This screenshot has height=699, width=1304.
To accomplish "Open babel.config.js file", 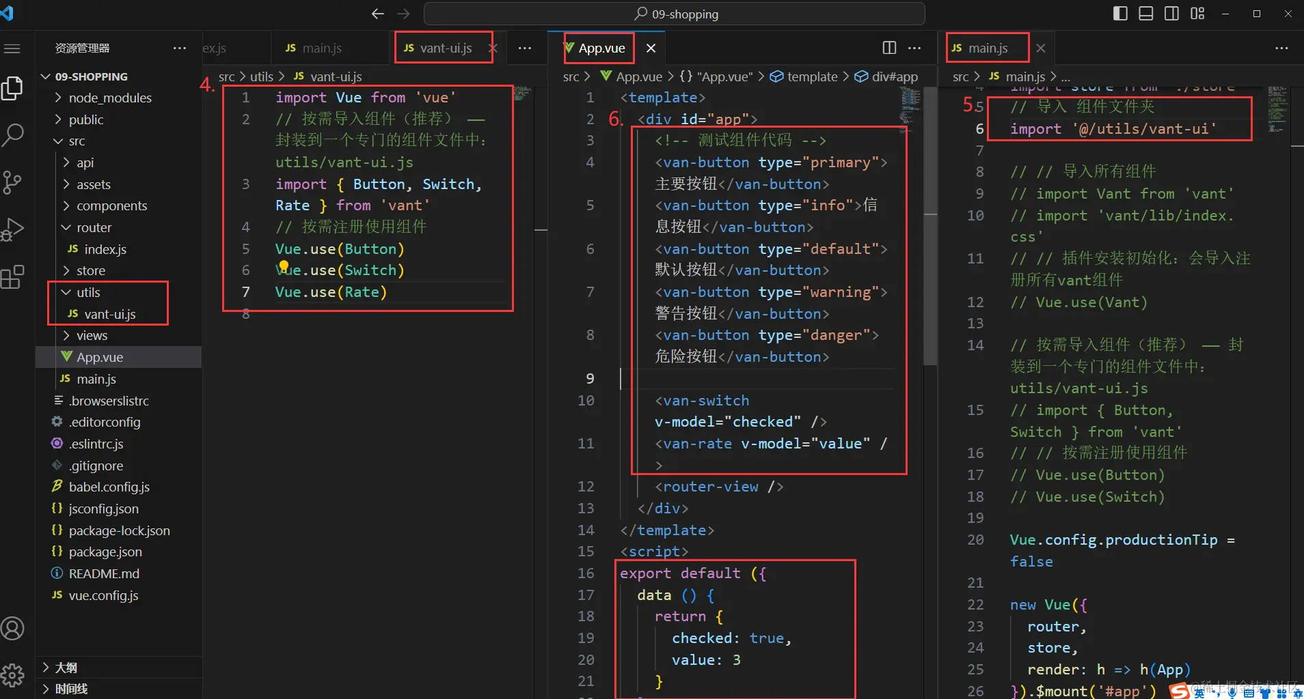I will click(119, 487).
